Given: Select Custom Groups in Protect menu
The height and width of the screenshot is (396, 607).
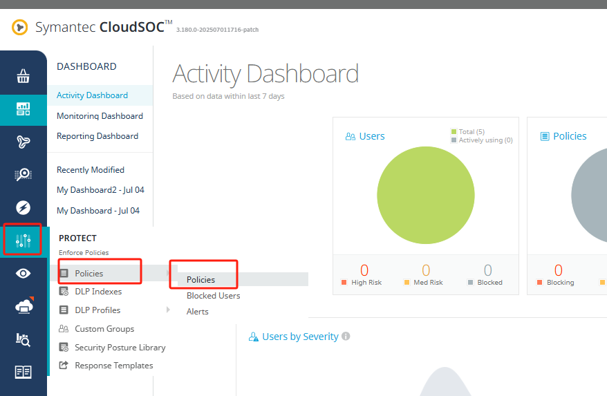Looking at the screenshot, I should tap(104, 329).
